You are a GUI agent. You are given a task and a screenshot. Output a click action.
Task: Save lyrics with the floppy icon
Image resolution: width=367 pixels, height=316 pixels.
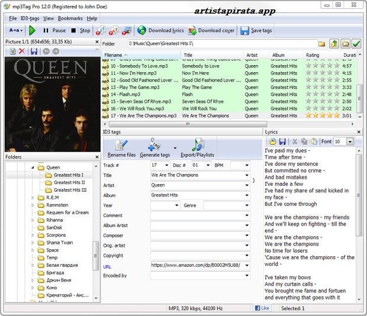pos(282,141)
